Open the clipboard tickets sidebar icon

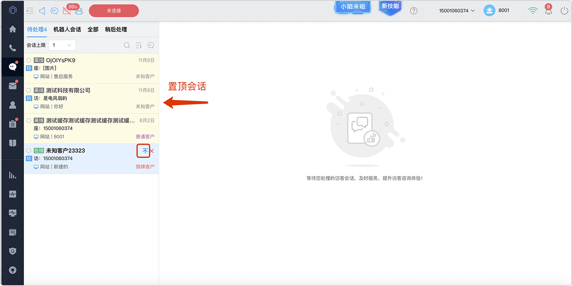coord(13,124)
